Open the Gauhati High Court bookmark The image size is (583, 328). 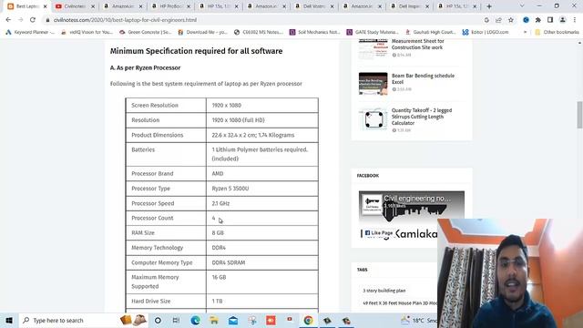[x=431, y=33]
